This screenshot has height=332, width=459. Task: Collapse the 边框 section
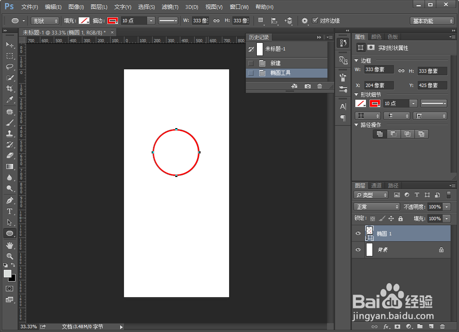coord(356,61)
